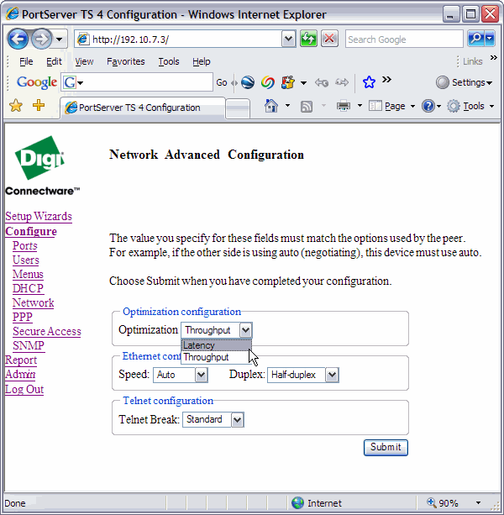Click the blue Help question mark icon
504x515 pixels.
coord(428,106)
